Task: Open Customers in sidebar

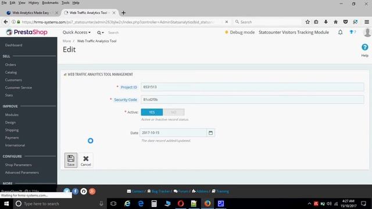Action: pos(13,80)
